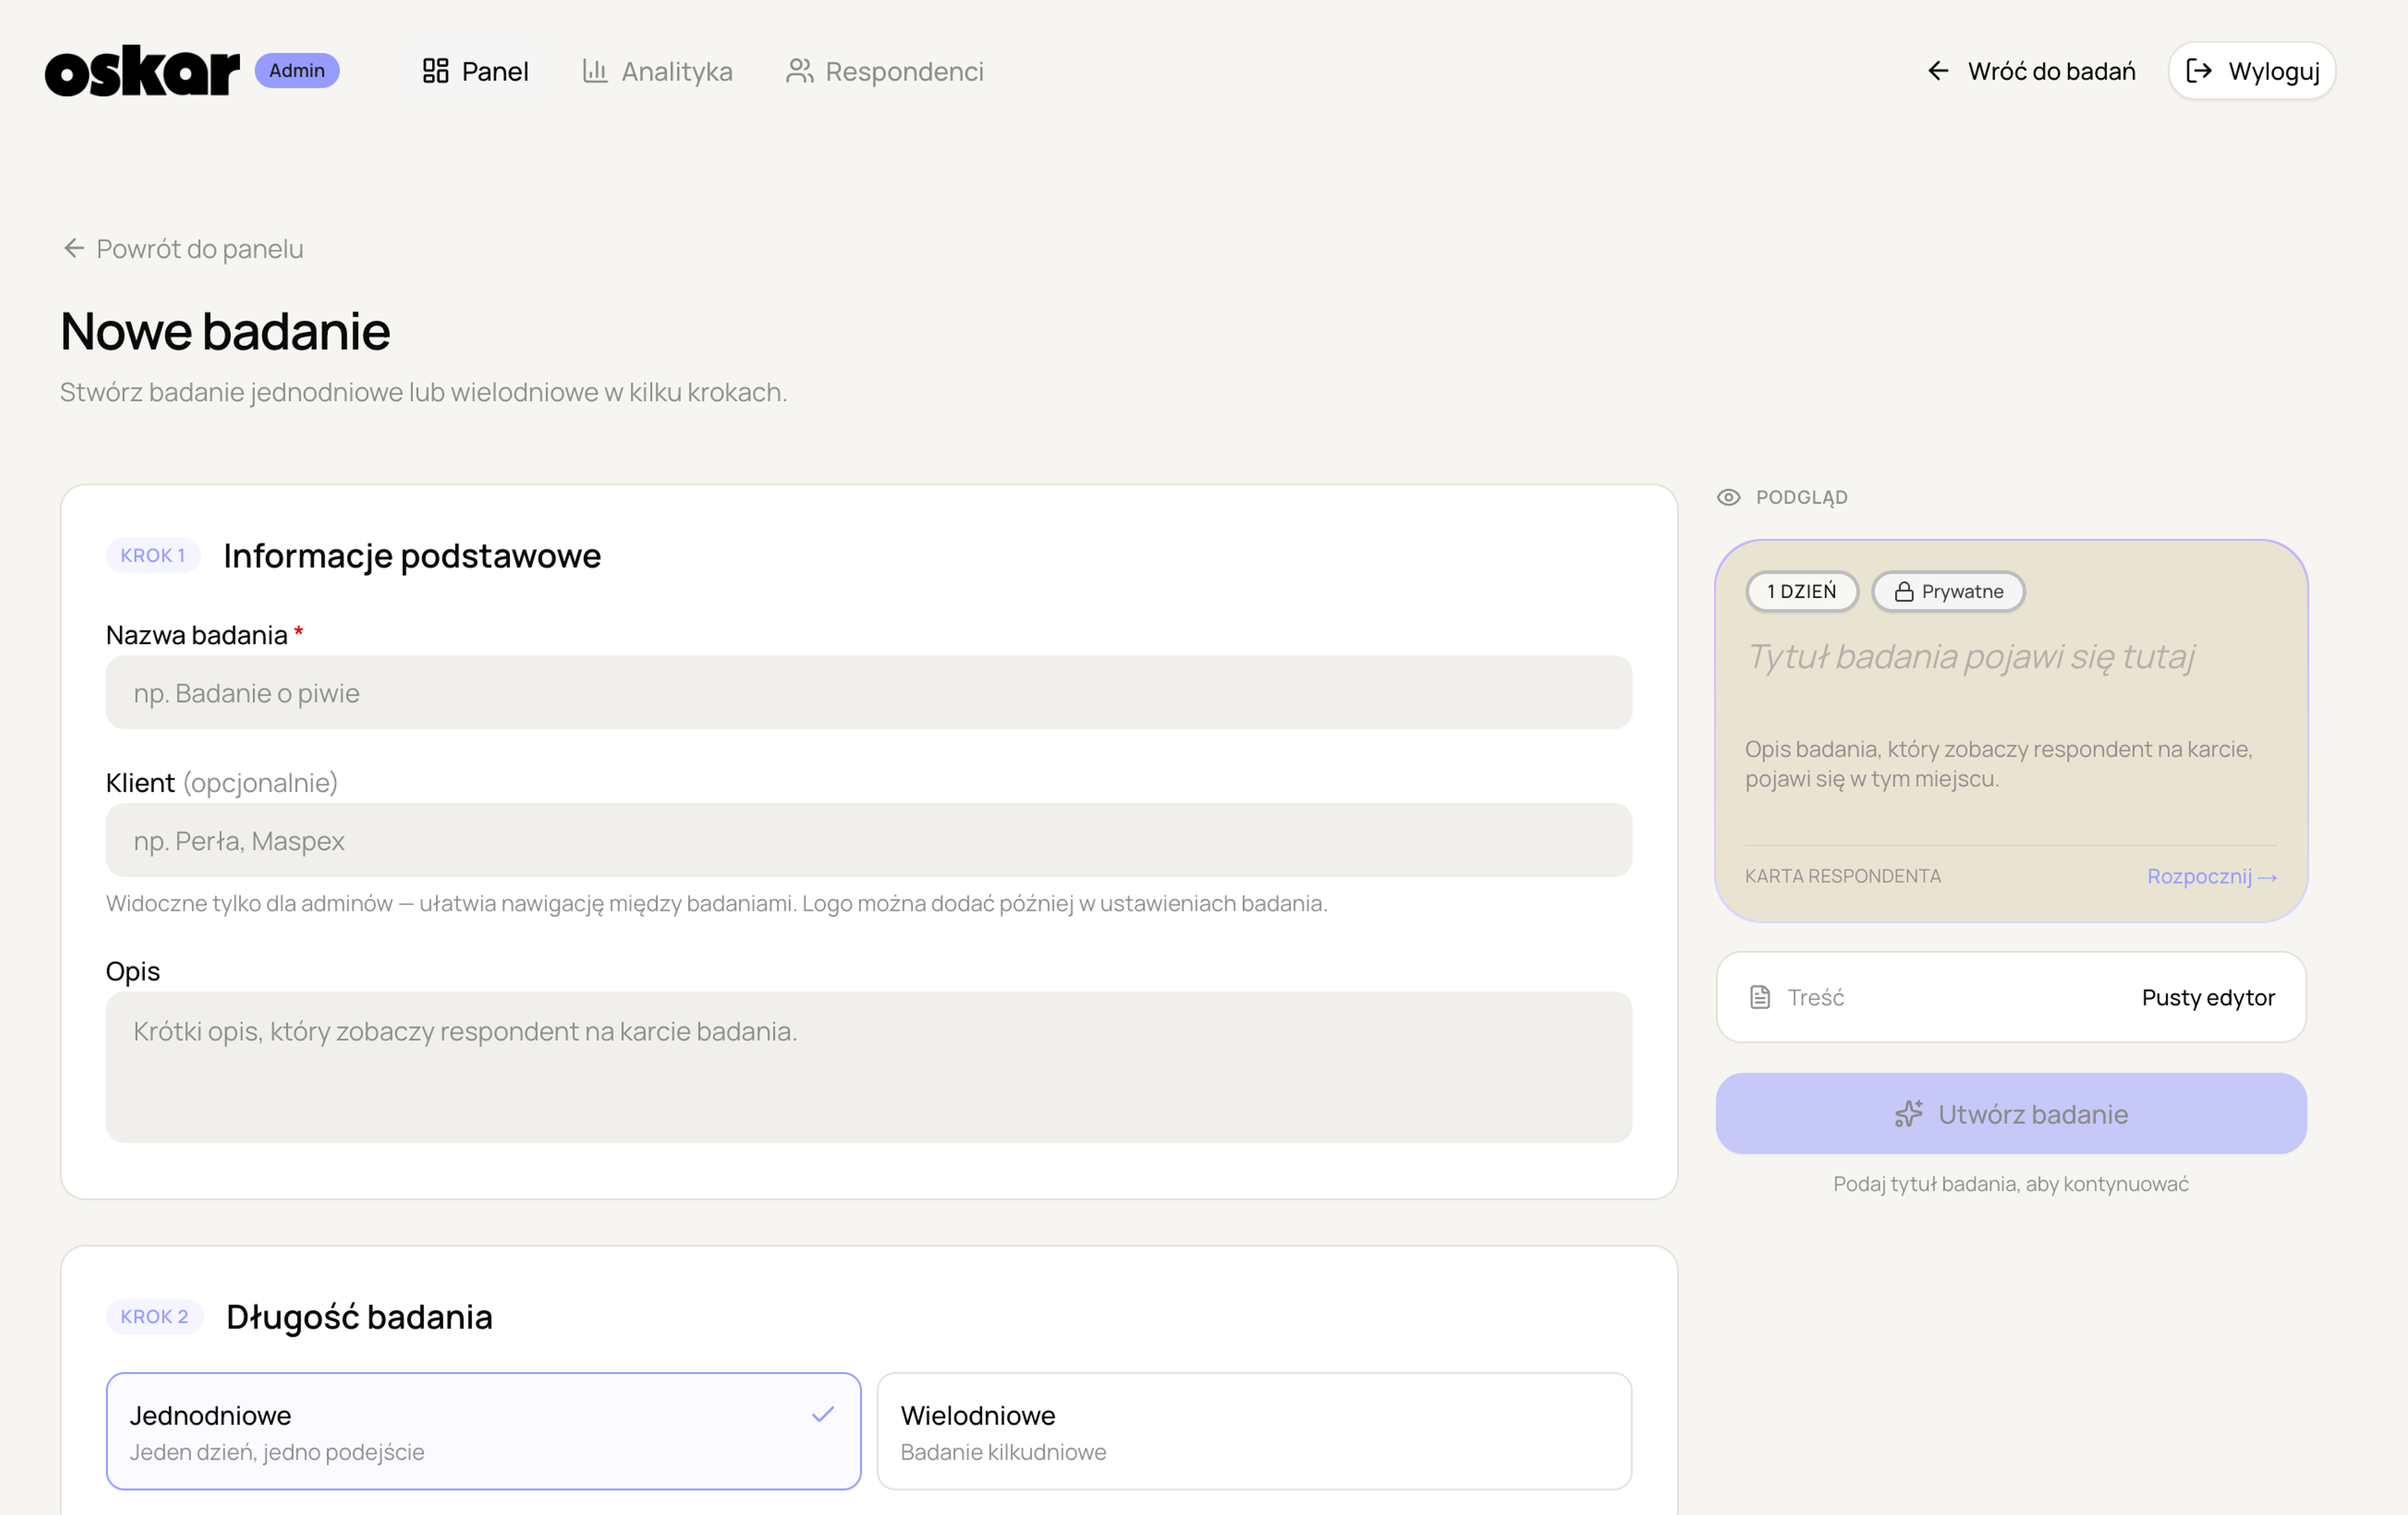Click the 1 DZIEŃ badge
2408x1515 pixels.
coord(1802,592)
